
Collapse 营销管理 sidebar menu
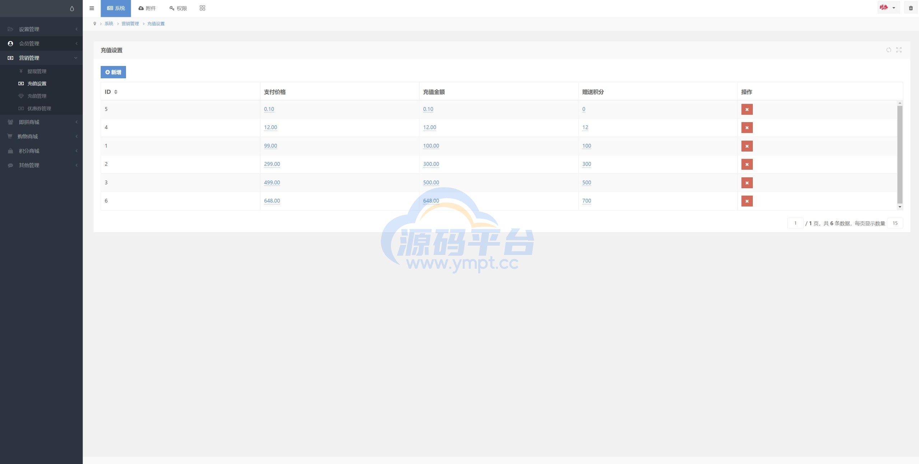pyautogui.click(x=41, y=58)
